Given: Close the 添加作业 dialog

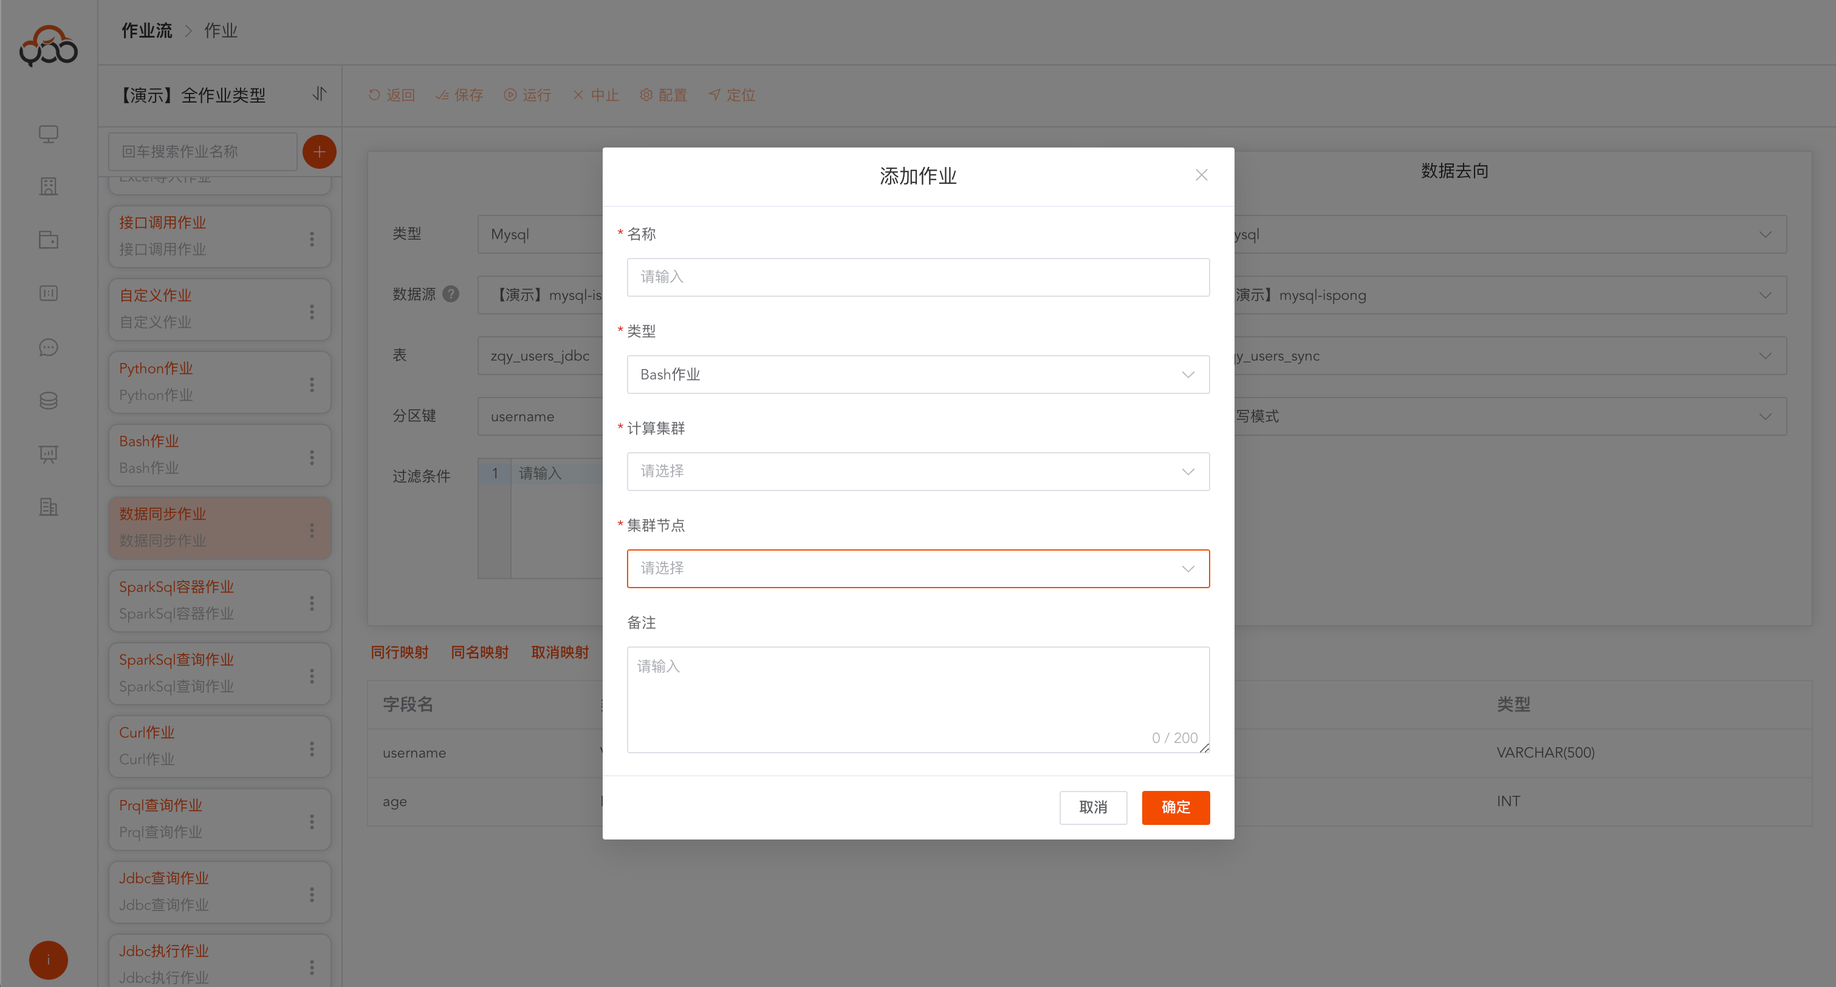Looking at the screenshot, I should click(x=1201, y=175).
